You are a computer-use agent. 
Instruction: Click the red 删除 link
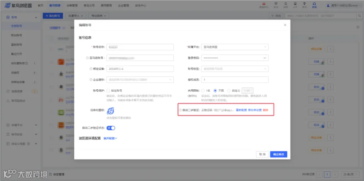point(266,110)
